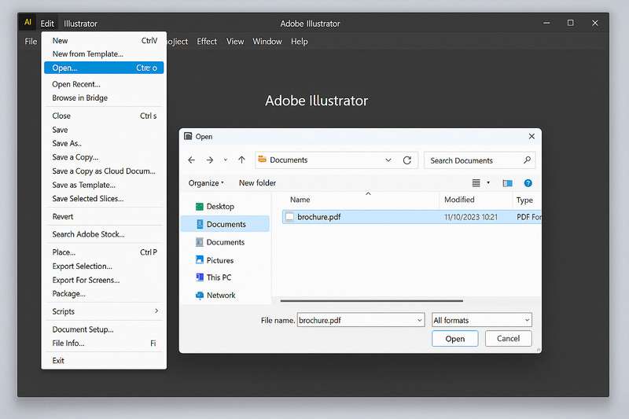Select the brochure.pdf file row
629x419 pixels.
click(x=411, y=217)
